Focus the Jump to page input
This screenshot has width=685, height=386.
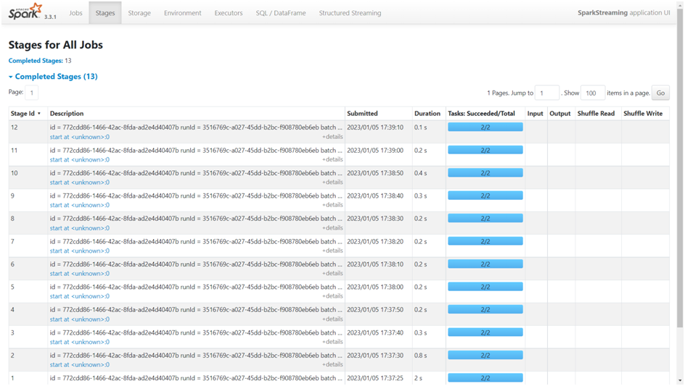tap(547, 93)
